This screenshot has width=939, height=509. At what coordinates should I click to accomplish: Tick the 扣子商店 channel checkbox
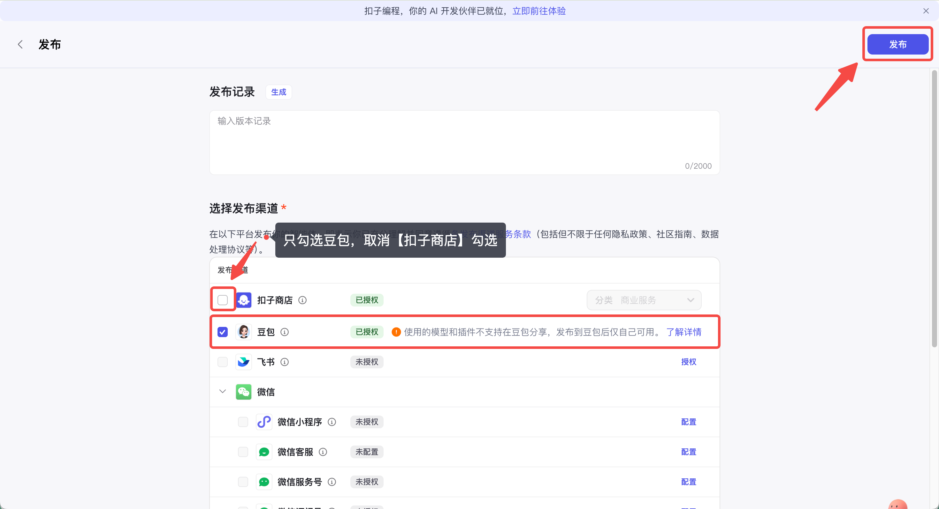[222, 300]
